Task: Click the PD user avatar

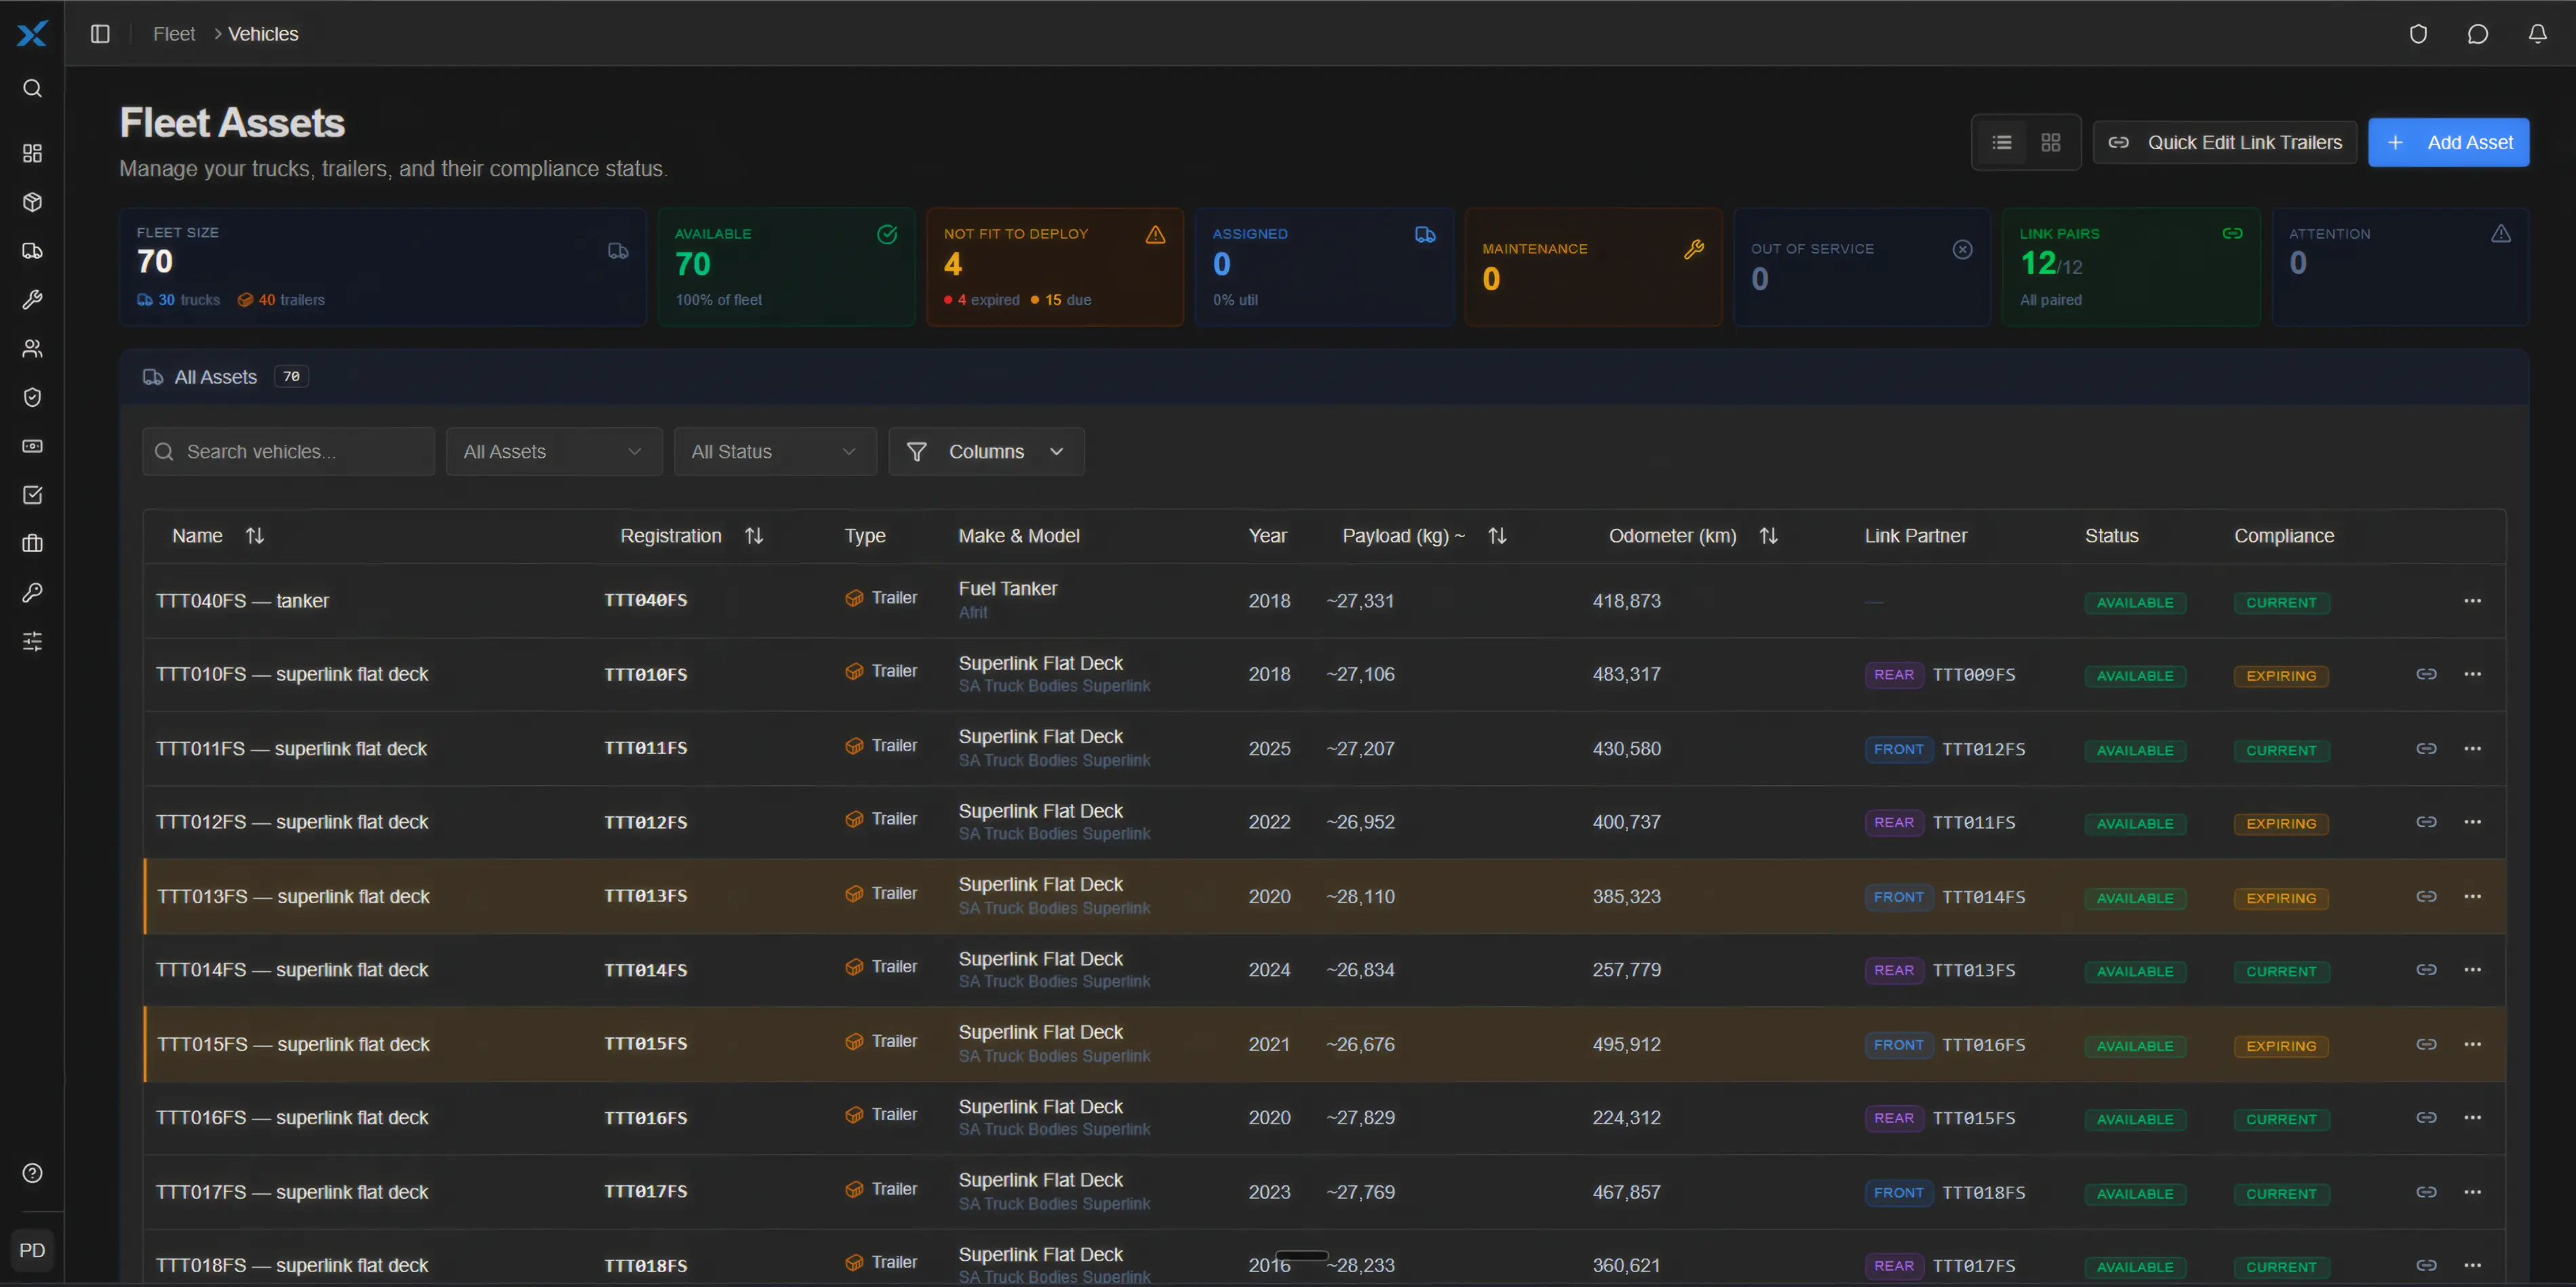Action: coord(32,1250)
